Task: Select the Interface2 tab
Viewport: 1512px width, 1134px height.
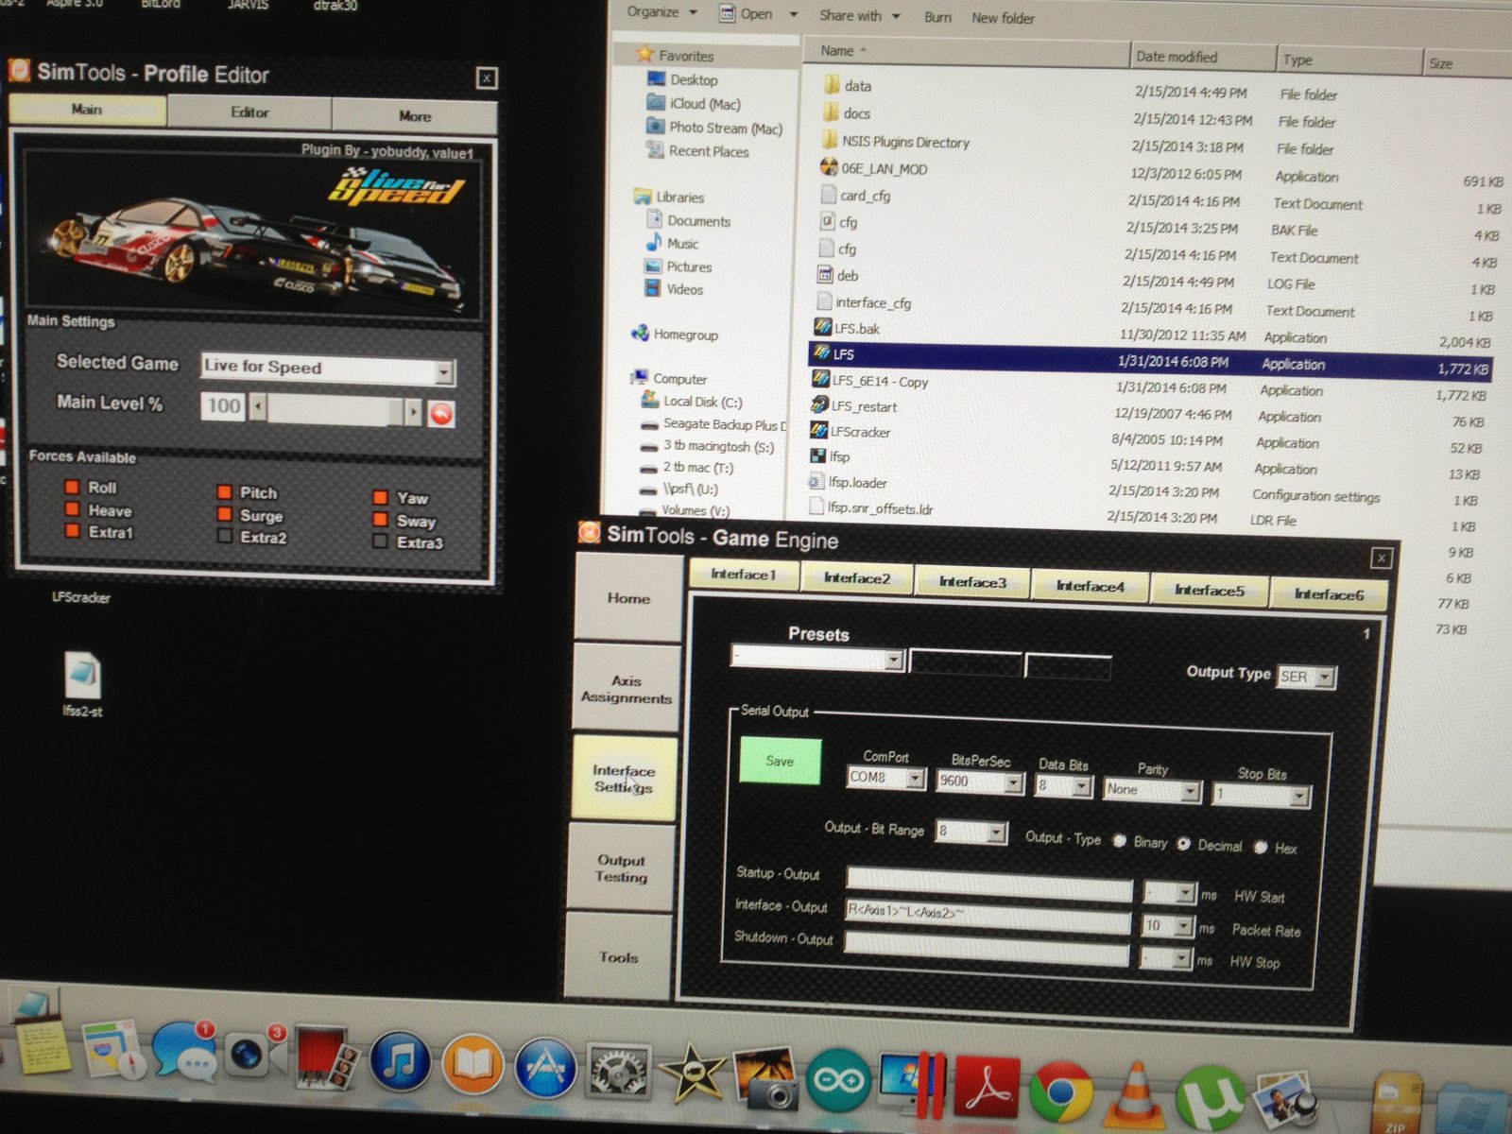Action: pyautogui.click(x=857, y=577)
